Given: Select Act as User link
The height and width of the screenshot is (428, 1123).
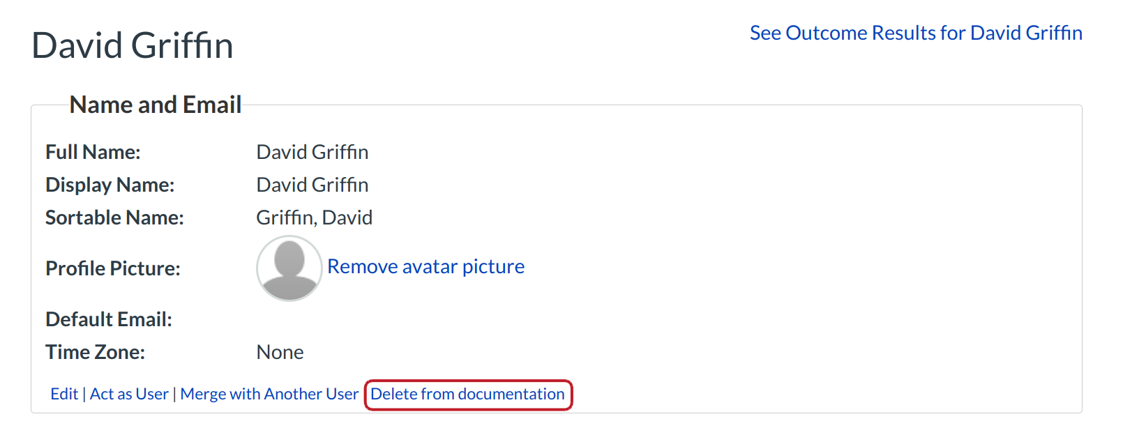Looking at the screenshot, I should (129, 394).
